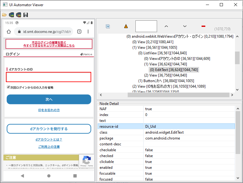Image resolution: width=243 pixels, height=183 pixels.
Task: Click the dアカウントを発行する button
Action: pos(49,129)
